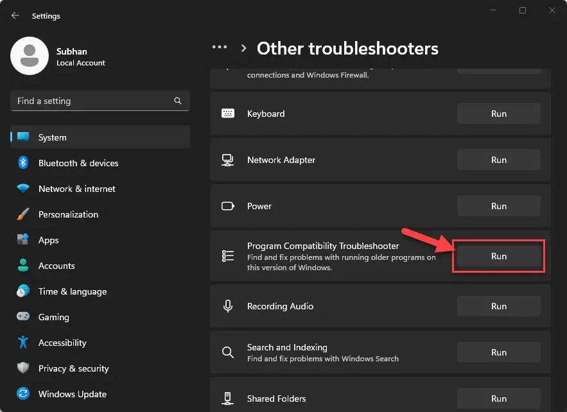Click the Shared Folders label
The image size is (567, 412).
[276, 399]
